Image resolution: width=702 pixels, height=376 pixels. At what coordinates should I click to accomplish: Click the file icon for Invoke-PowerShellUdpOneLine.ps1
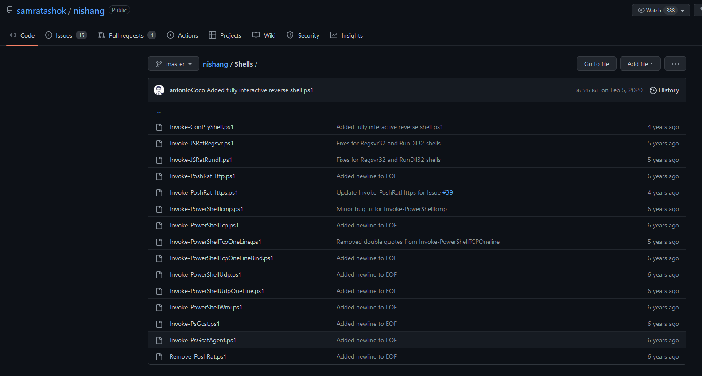tap(159, 291)
